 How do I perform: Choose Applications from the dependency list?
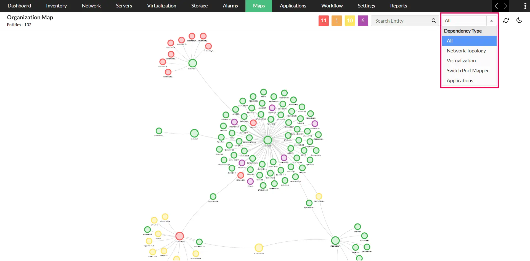(460, 80)
